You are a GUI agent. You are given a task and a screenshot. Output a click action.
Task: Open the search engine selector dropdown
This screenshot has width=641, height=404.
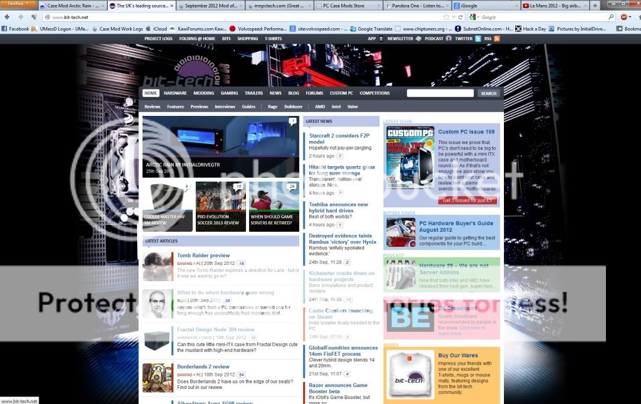pos(474,17)
